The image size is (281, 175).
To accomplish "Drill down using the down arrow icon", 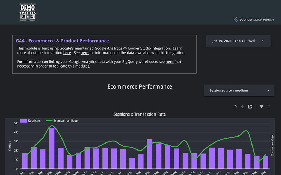I will coord(242,107).
